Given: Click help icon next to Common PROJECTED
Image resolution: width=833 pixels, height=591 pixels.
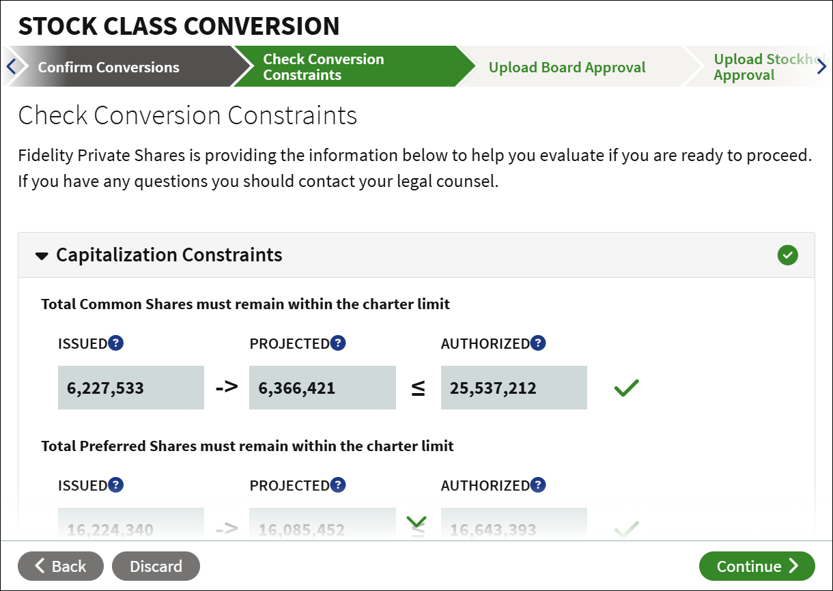Looking at the screenshot, I should [x=338, y=343].
